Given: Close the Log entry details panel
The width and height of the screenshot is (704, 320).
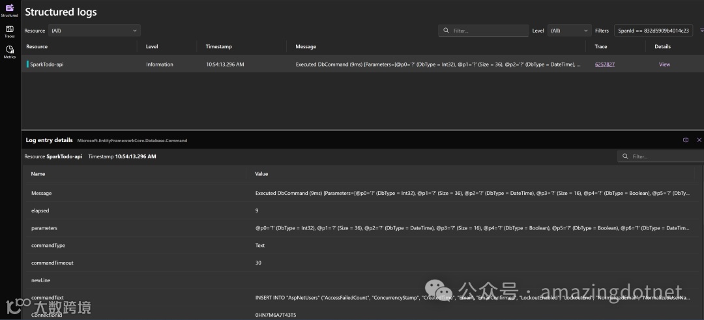Looking at the screenshot, I should [699, 140].
